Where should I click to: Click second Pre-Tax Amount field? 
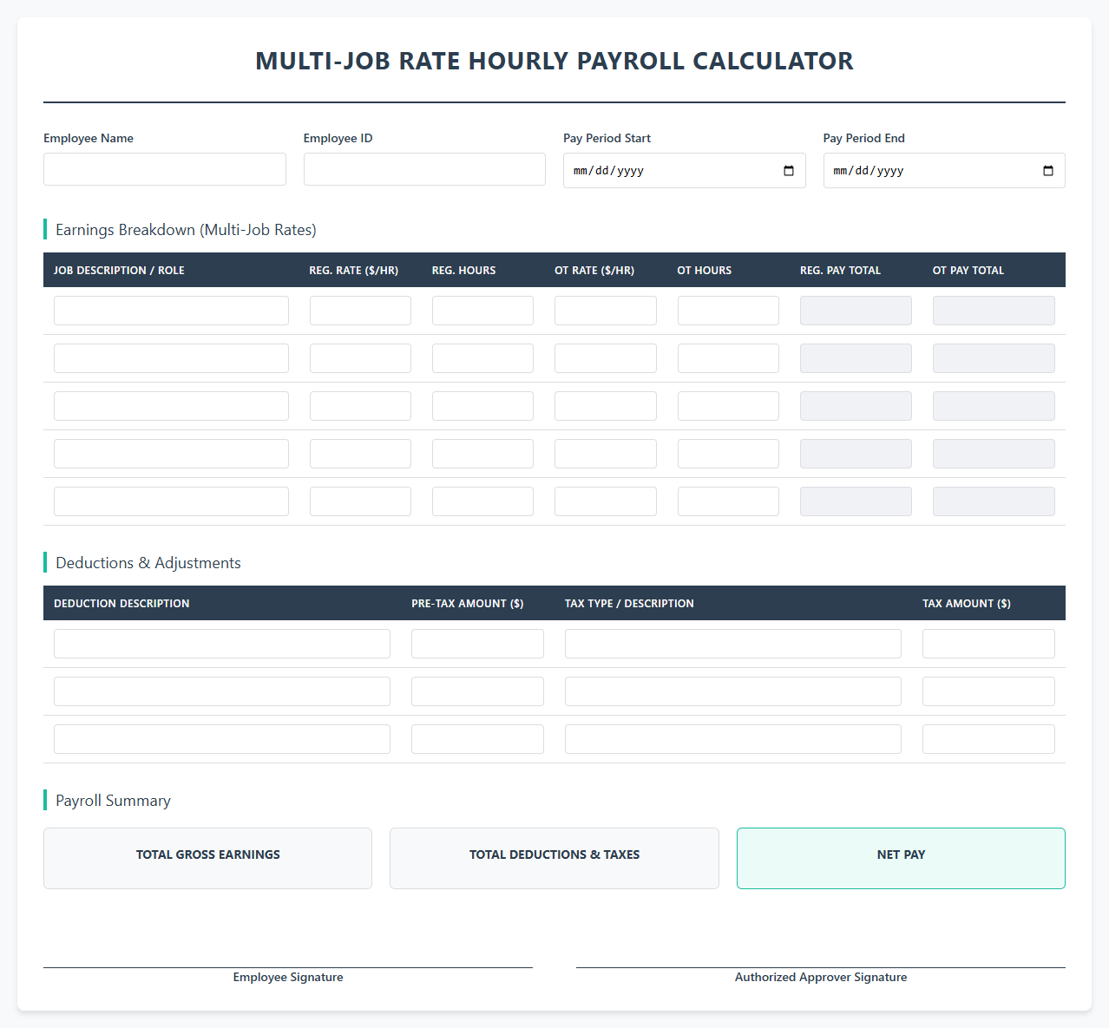(477, 691)
